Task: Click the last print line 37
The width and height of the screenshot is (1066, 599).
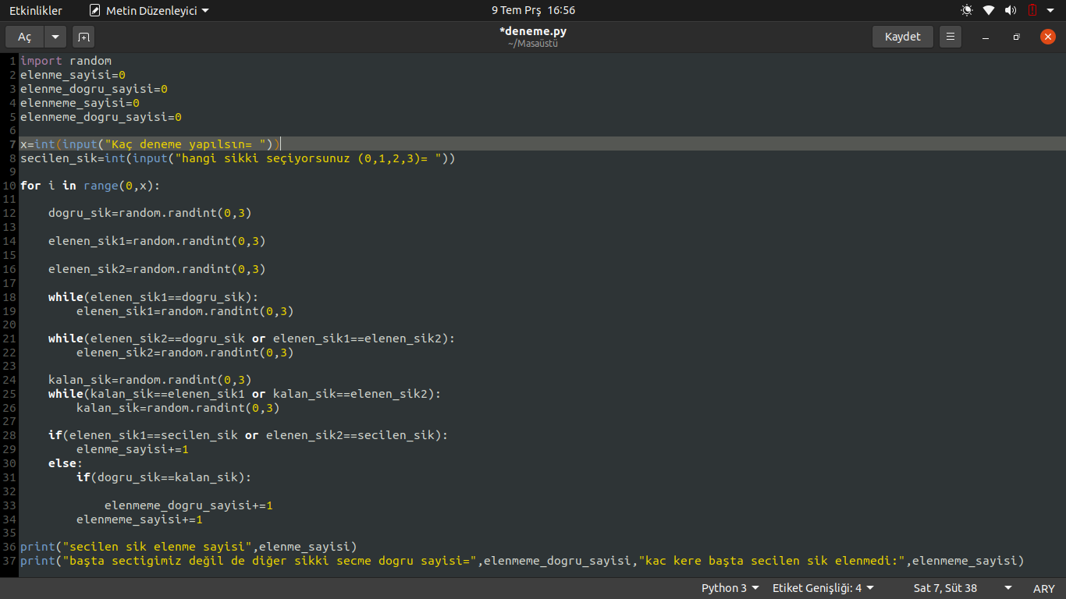Action: click(521, 561)
